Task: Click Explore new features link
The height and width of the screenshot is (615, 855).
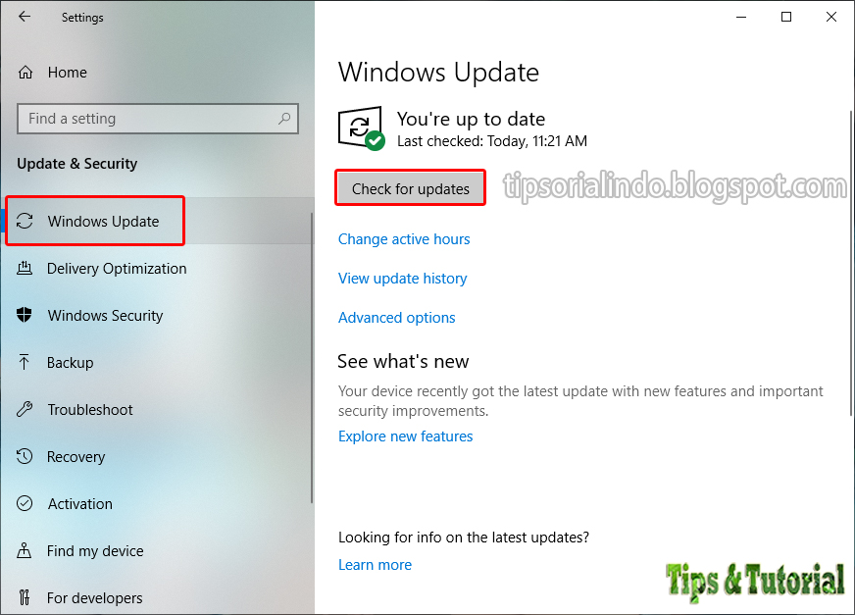Action: click(405, 436)
